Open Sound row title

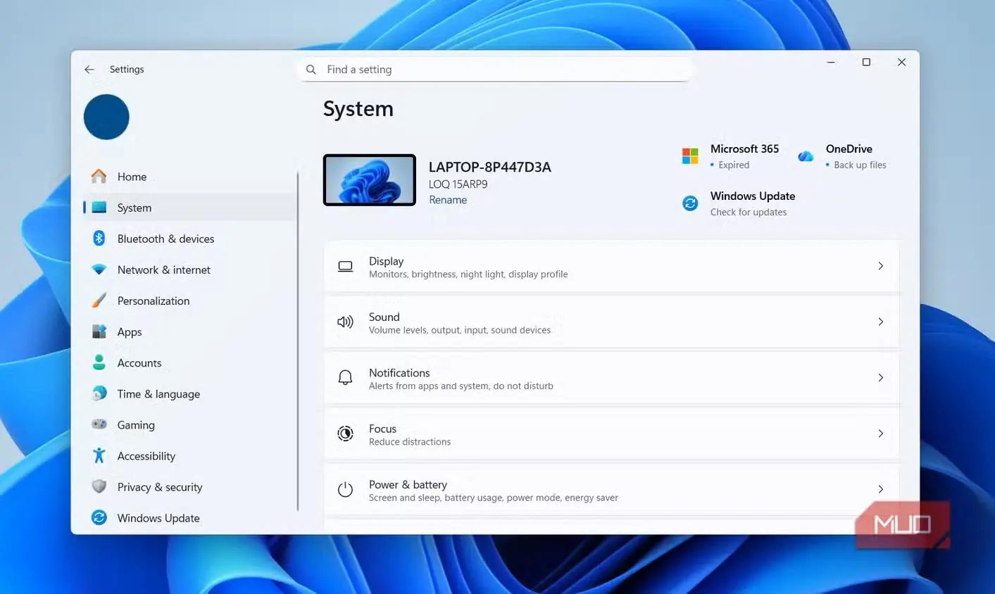point(384,317)
